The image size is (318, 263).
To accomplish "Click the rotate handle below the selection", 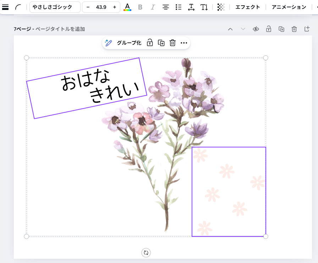I will coord(146,252).
